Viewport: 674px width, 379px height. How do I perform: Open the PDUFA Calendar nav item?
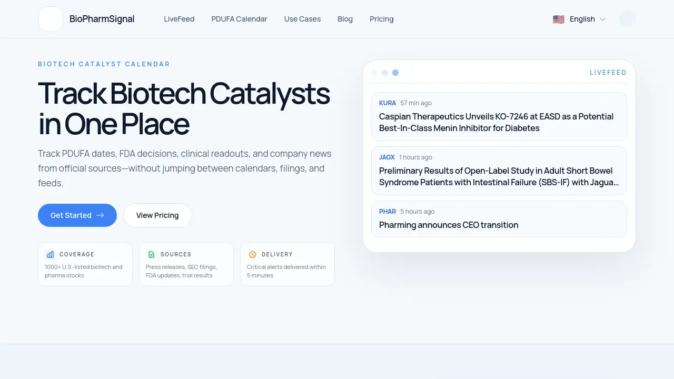(x=239, y=19)
